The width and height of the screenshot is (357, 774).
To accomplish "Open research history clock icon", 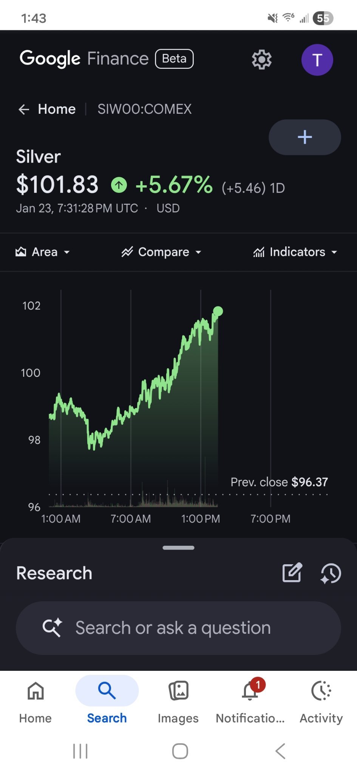I will [x=331, y=573].
